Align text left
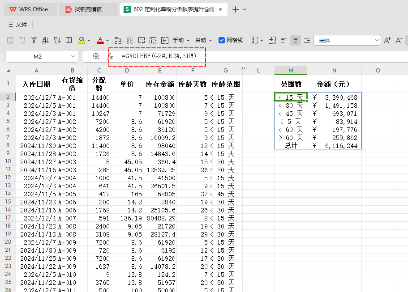This screenshot has height=292, width=408. click(x=284, y=40)
